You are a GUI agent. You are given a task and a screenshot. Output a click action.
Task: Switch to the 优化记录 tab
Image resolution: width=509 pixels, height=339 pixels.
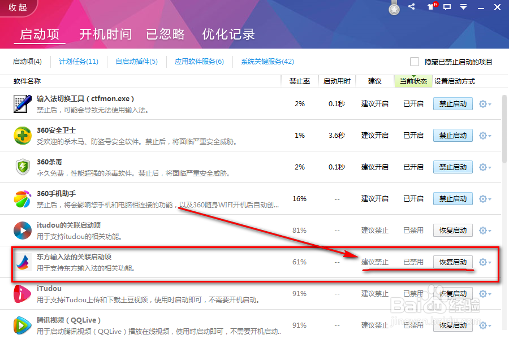228,34
